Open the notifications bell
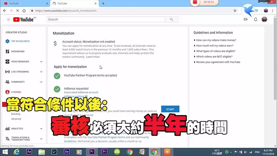Viewport: 277px width, 156px height. (x=256, y=19)
